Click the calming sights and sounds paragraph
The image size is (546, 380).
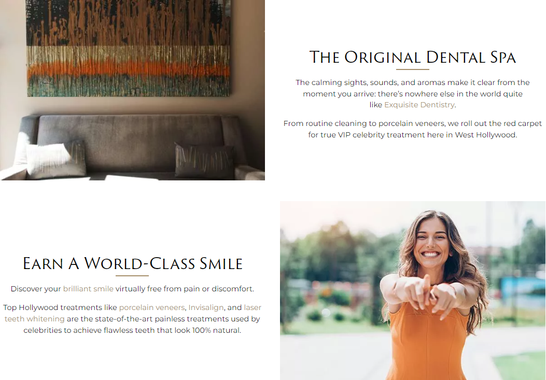click(x=413, y=94)
